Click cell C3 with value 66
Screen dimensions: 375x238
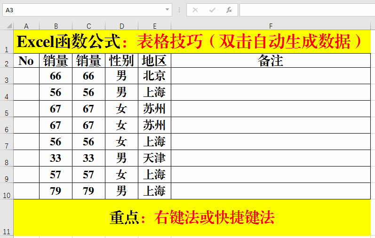pyautogui.click(x=89, y=76)
